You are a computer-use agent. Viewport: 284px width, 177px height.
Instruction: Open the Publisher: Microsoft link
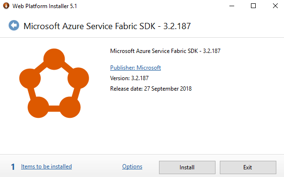(x=136, y=68)
